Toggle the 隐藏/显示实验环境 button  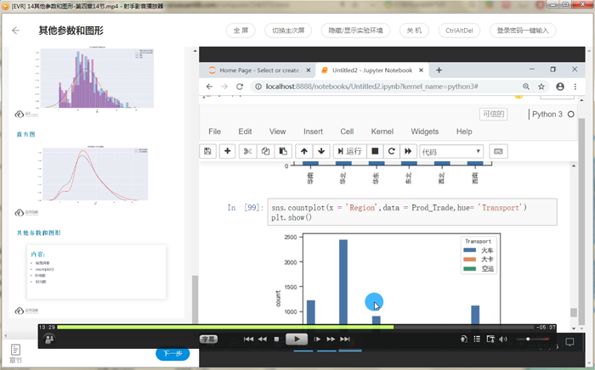(356, 31)
